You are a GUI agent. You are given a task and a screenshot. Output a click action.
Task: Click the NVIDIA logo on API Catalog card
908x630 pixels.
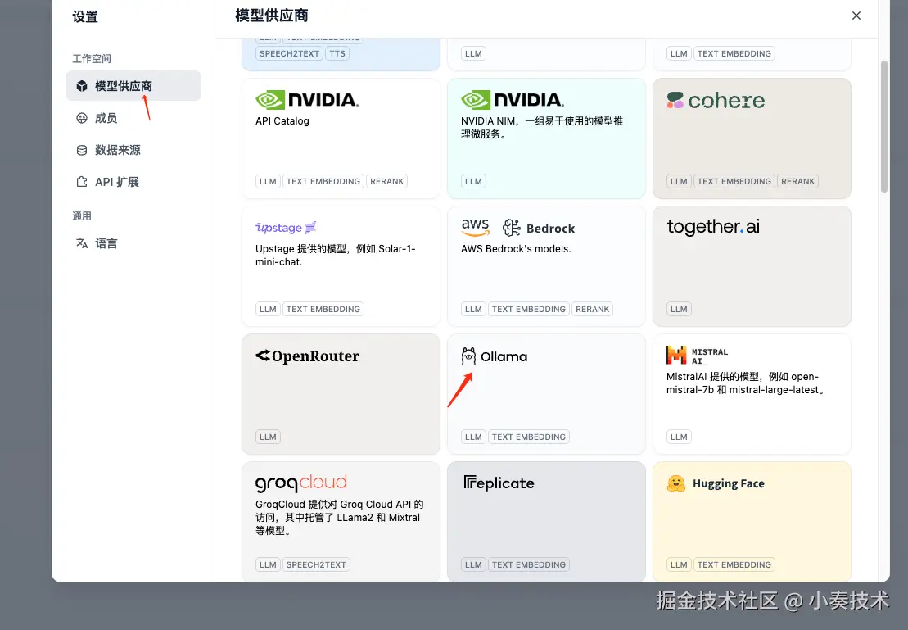click(307, 100)
